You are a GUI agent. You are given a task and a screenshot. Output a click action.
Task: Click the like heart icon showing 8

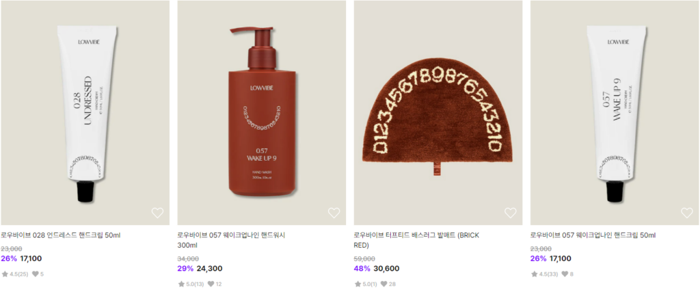(565, 274)
